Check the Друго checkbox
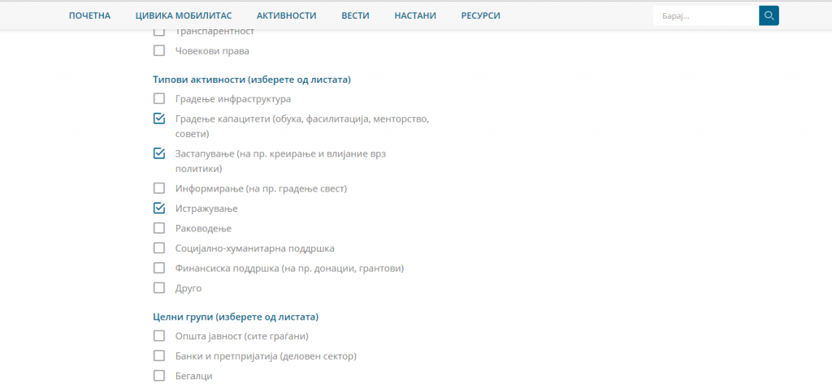This screenshot has width=832, height=388. point(159,288)
